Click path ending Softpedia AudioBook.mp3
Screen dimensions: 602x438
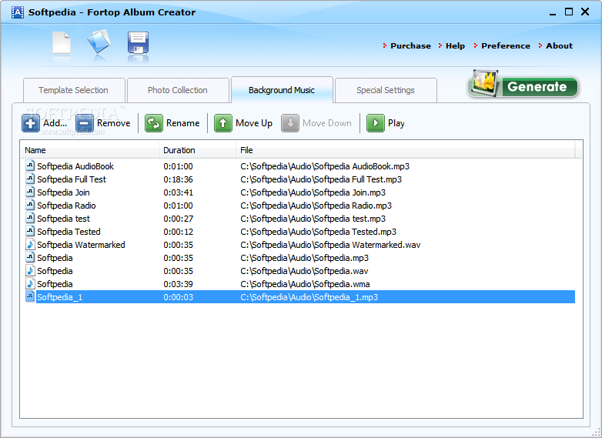click(325, 166)
